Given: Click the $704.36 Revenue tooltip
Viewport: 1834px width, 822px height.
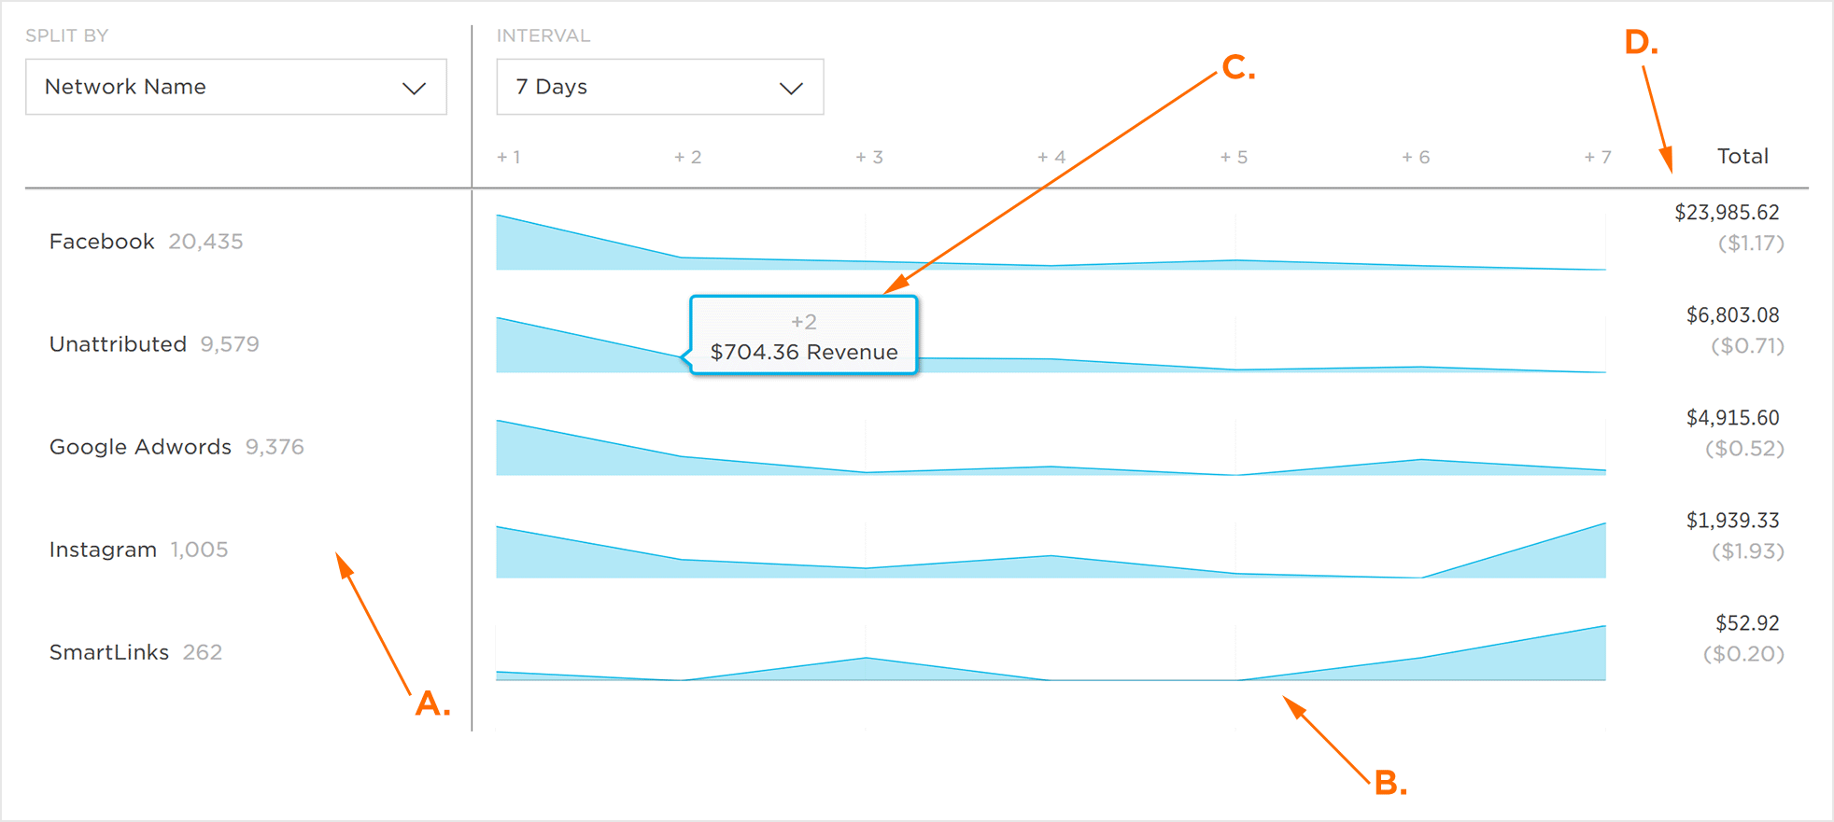Looking at the screenshot, I should pyautogui.click(x=803, y=336).
